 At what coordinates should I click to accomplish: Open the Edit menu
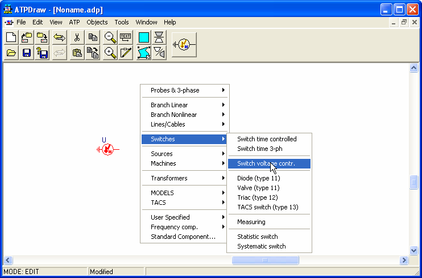38,22
